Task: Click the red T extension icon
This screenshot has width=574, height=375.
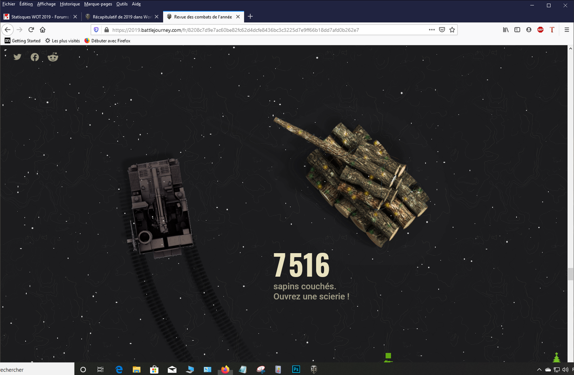Action: [552, 30]
